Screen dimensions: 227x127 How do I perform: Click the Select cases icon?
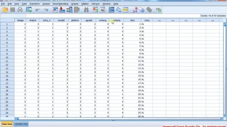point(125,10)
